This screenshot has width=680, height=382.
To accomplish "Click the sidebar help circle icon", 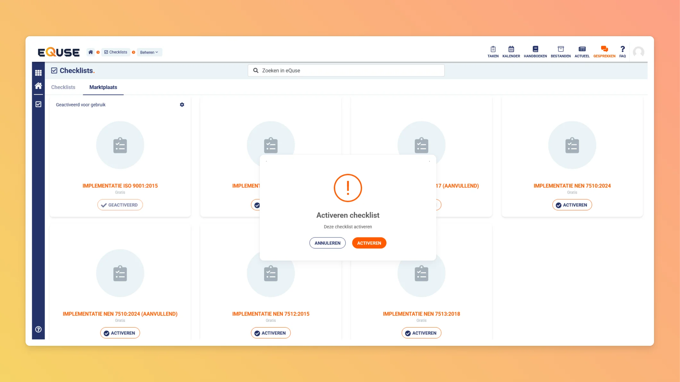I will [x=38, y=329].
